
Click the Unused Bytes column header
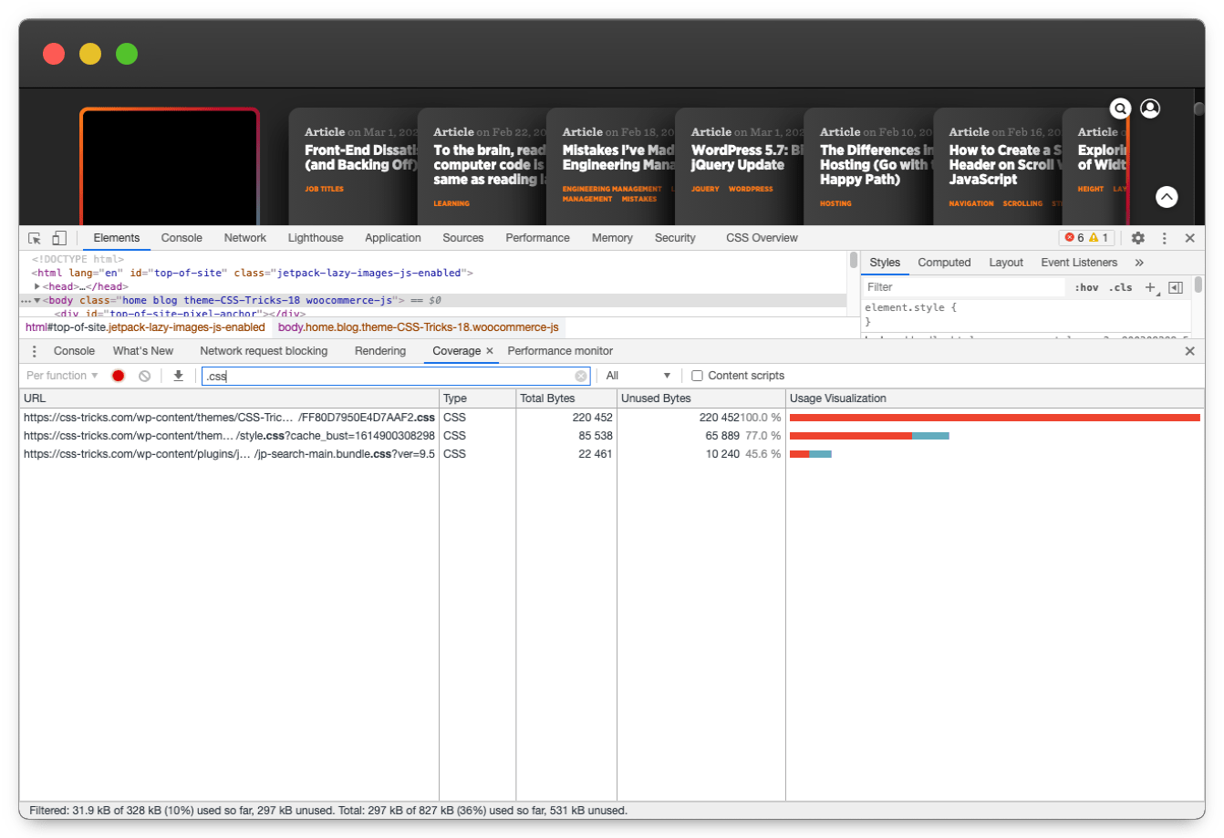tap(655, 398)
